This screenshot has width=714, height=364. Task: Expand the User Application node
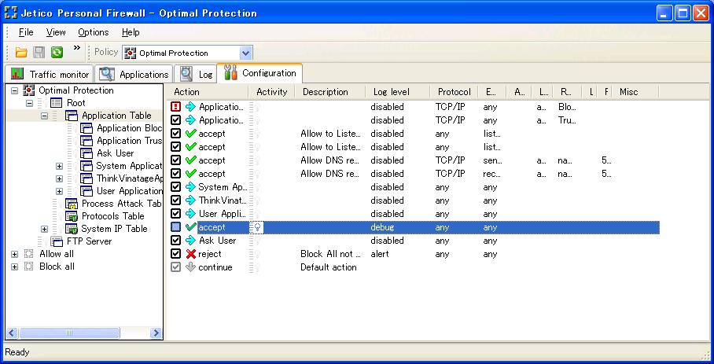59,191
